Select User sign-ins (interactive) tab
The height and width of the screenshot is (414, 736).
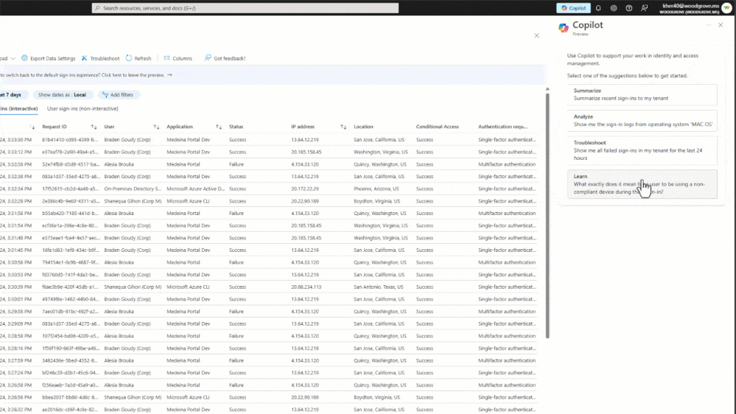(18, 108)
